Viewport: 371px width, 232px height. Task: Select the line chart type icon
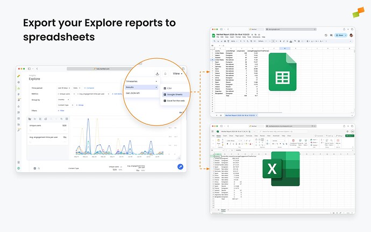point(31,118)
